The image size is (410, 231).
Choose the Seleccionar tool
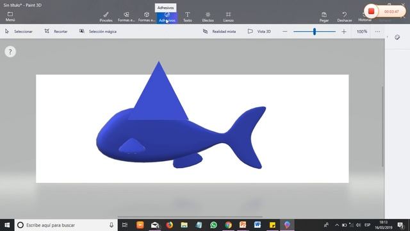point(19,31)
